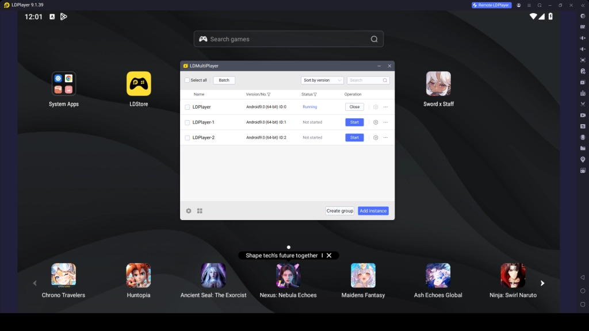589x331 pixels.
Task: Click the Remote LDPlayer button
Action: tap(491, 5)
